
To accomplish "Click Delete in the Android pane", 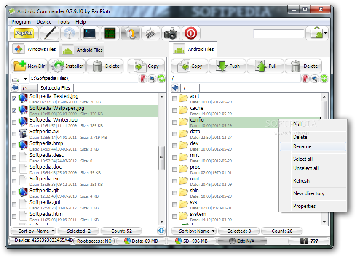I will tap(303, 66).
